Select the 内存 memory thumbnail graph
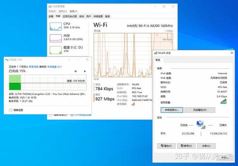 pos(56,38)
